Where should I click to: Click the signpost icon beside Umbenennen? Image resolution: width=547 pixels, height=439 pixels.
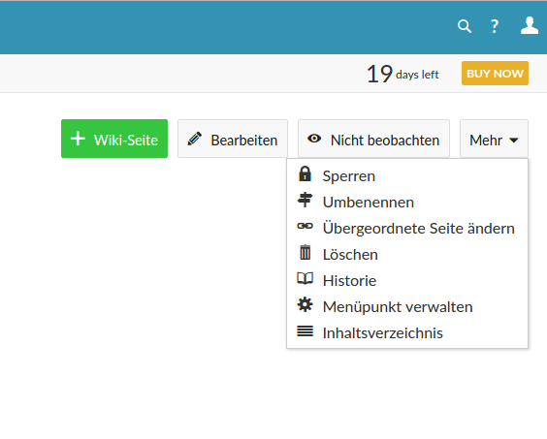tap(305, 200)
